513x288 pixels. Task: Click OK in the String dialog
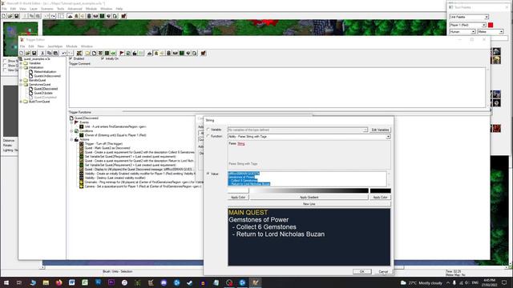[x=362, y=272]
